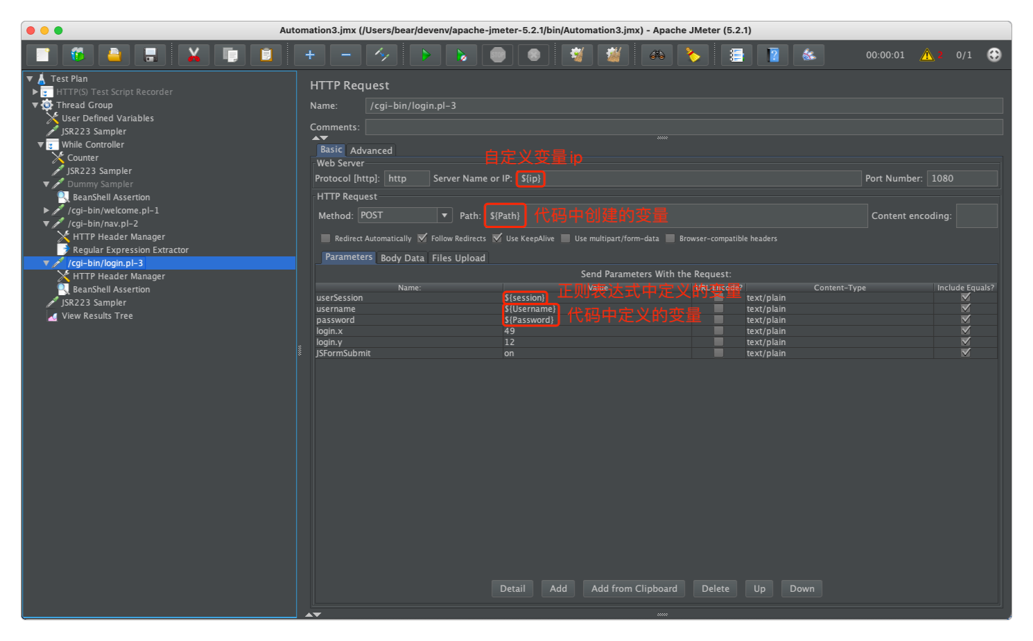Toggle the Use KeepAlive checkbox
1033x641 pixels.
tap(497, 238)
